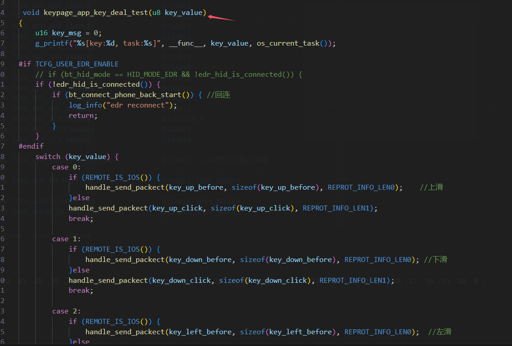Click the #endif directive
512x346 pixels.
pos(31,146)
